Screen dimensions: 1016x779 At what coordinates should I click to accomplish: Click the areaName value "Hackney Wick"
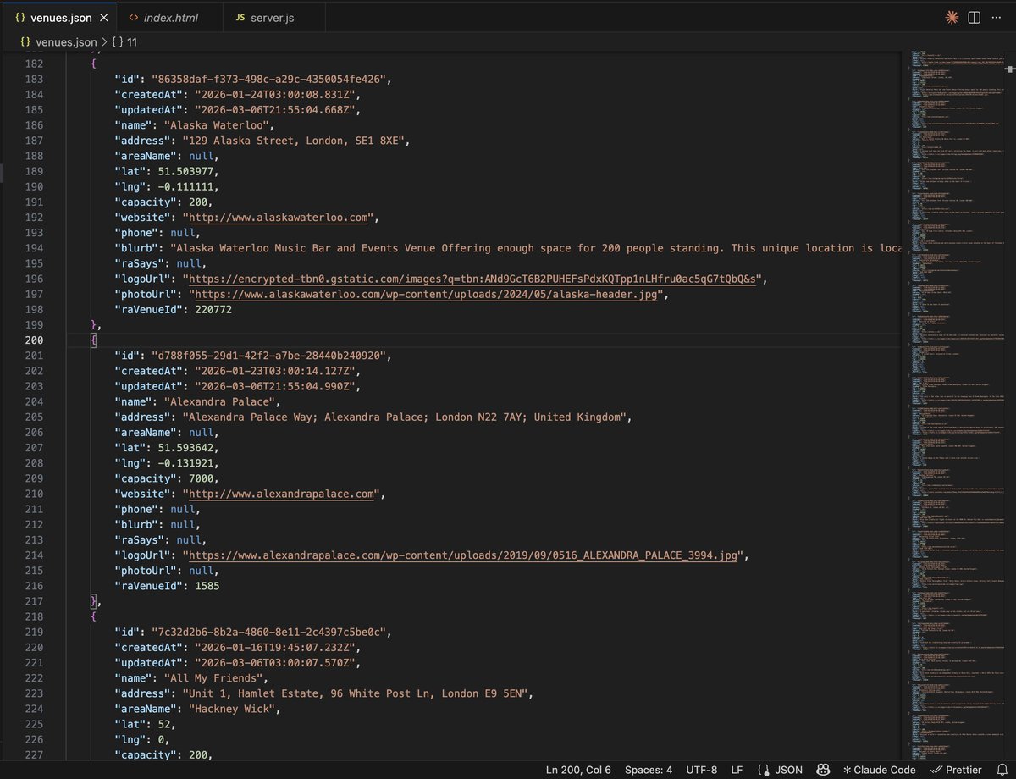234,709
